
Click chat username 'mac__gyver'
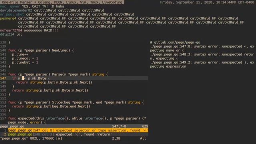[10, 6]
